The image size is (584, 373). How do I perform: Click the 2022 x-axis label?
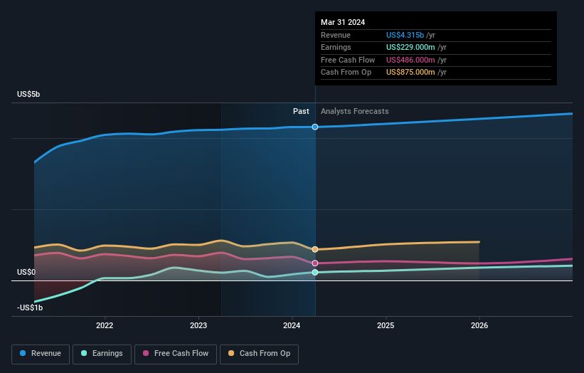(x=105, y=325)
